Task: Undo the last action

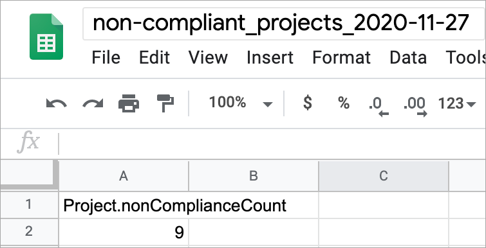Action: (57, 103)
